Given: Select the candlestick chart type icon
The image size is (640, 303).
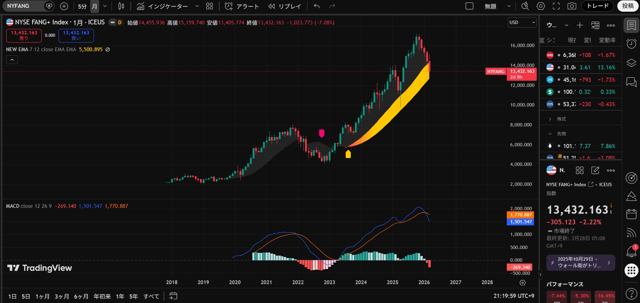Looking at the screenshot, I should [121, 6].
